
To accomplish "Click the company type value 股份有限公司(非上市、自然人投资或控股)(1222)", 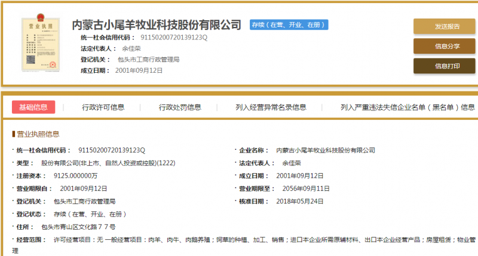I will (x=108, y=163).
